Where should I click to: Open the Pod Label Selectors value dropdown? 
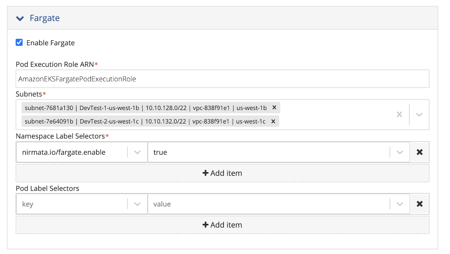tap(400, 204)
